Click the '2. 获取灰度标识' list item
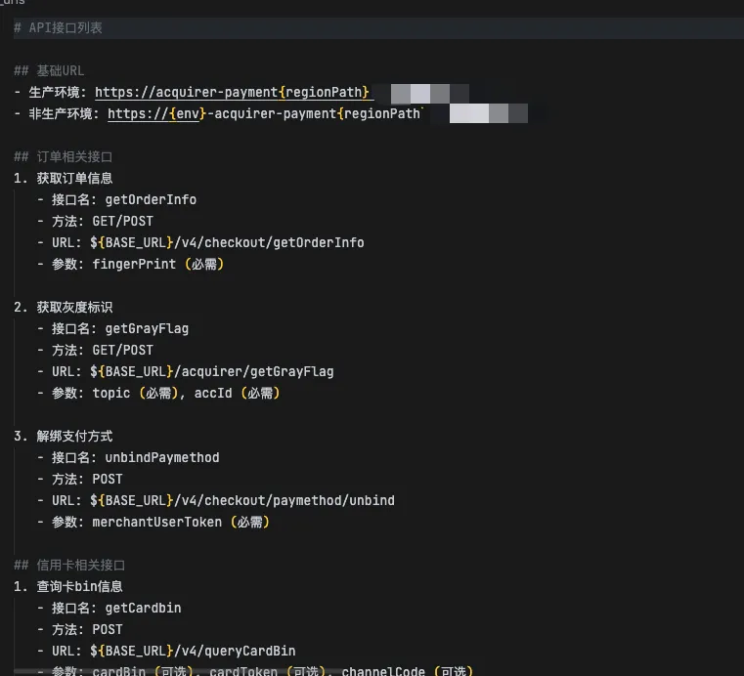Viewport: 744px width, 676px height. [x=64, y=307]
